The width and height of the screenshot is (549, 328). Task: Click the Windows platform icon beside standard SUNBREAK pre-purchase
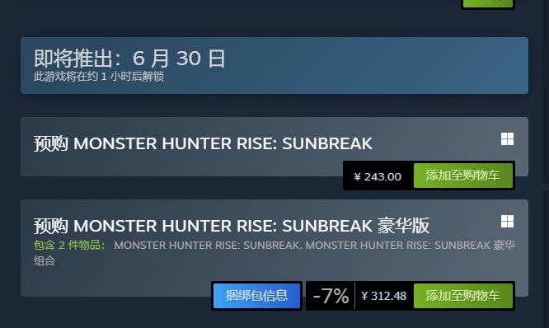[507, 139]
